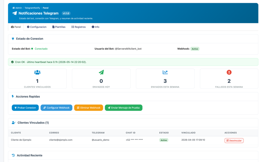Click the red Desvincular button

click(234, 140)
